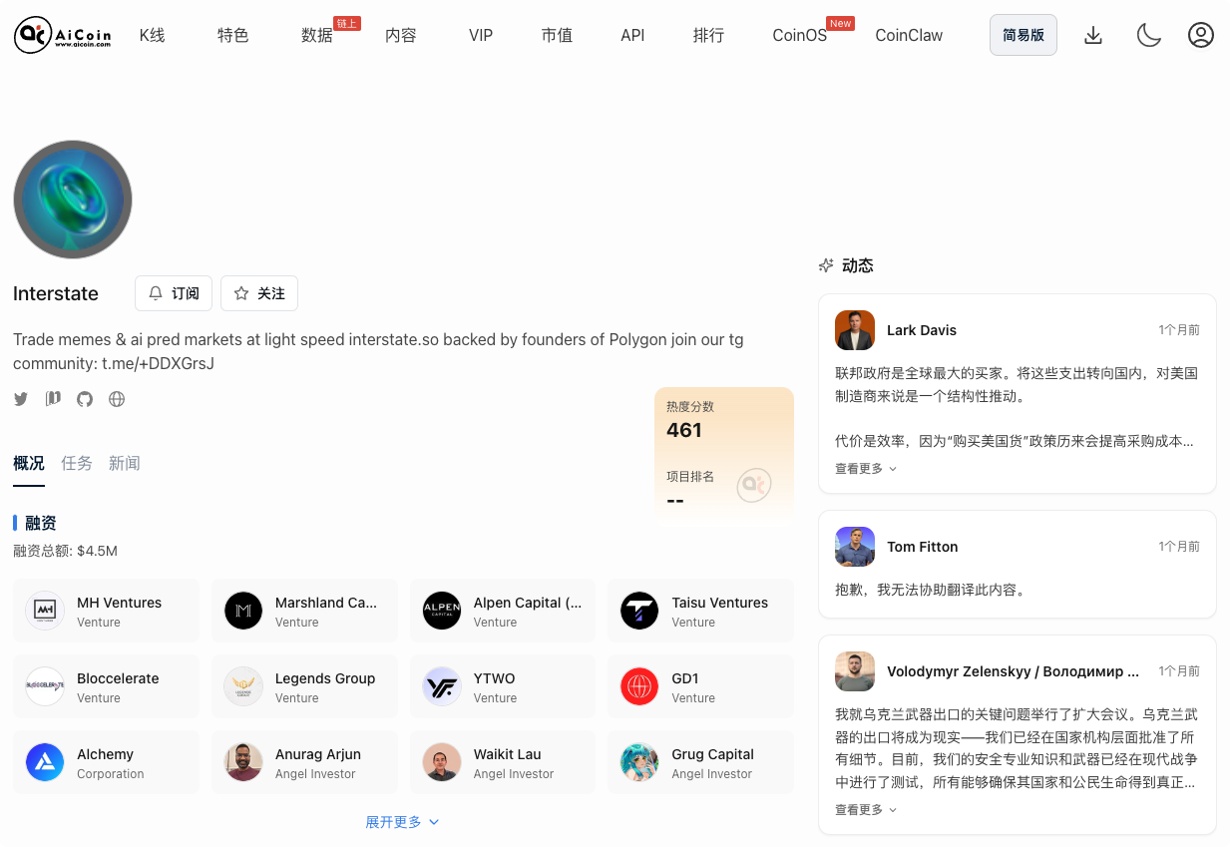Expand more investors via 展开更多
This screenshot has width=1230, height=847.
[x=402, y=822]
